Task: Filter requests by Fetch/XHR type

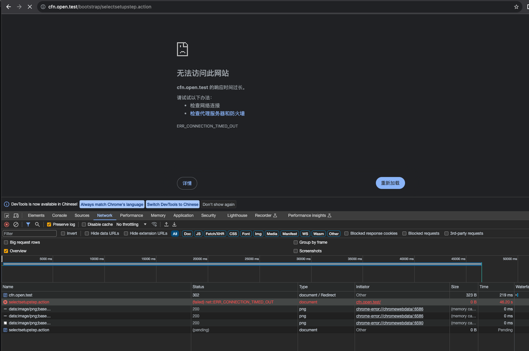Action: click(215, 234)
